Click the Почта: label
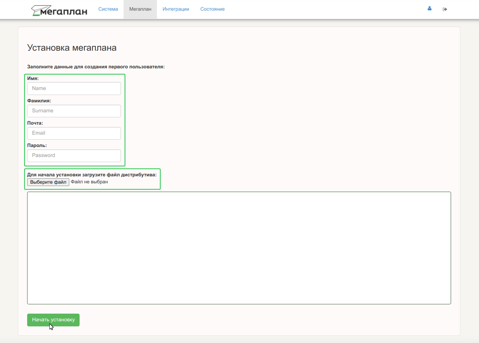Screen dimensions: 479x343 pos(35,123)
